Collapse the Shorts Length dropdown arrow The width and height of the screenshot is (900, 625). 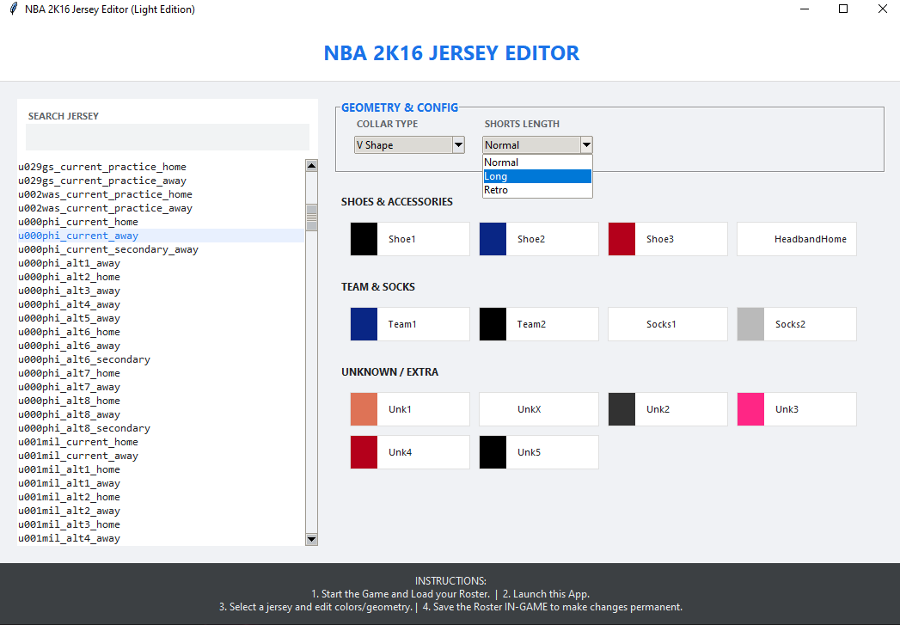click(x=586, y=145)
